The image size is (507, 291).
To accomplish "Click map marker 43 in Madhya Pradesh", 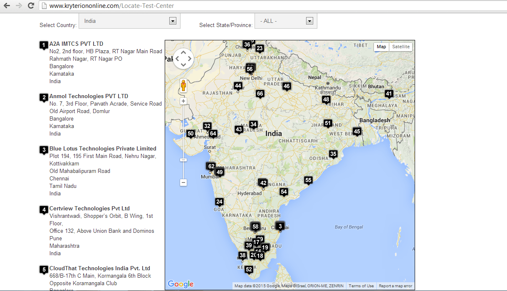I will [239, 130].
